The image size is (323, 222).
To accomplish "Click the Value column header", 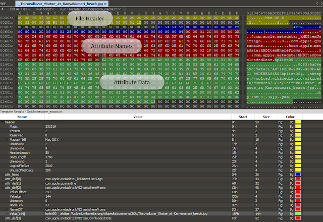I will tap(138, 117).
